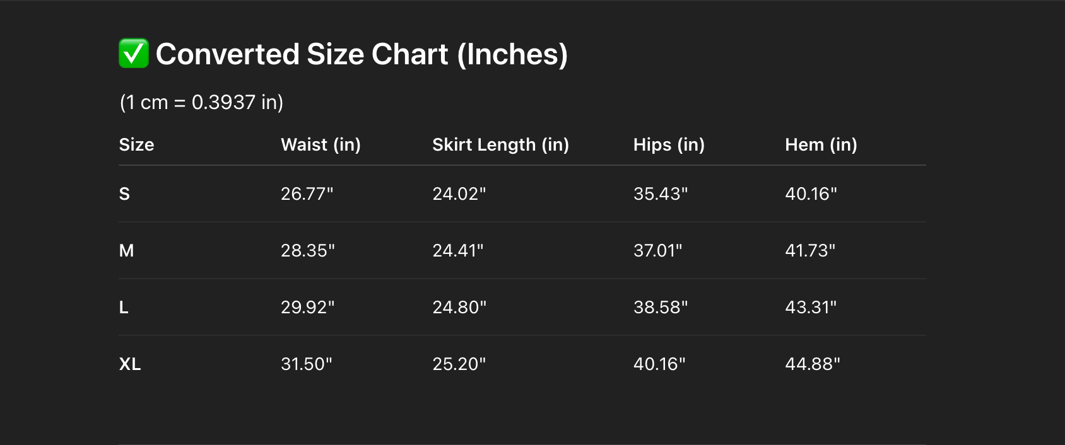The image size is (1065, 445).
Task: Click the XL size row label
Action: (x=130, y=364)
